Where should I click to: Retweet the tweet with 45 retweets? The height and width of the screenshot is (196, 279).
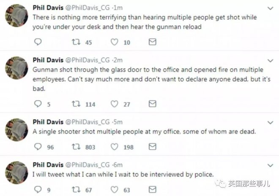tap(76, 42)
